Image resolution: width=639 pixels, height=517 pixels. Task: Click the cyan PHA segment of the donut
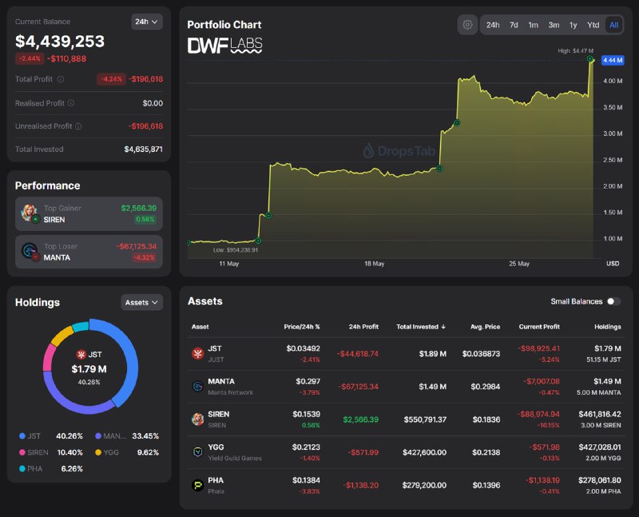tap(81, 326)
